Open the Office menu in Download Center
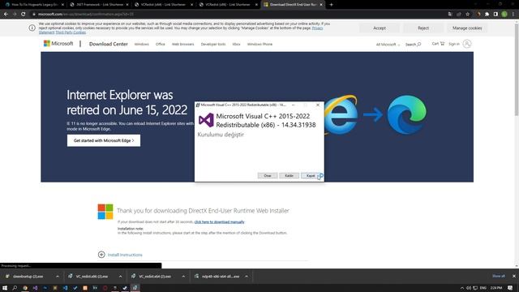519x292 pixels. point(161,44)
